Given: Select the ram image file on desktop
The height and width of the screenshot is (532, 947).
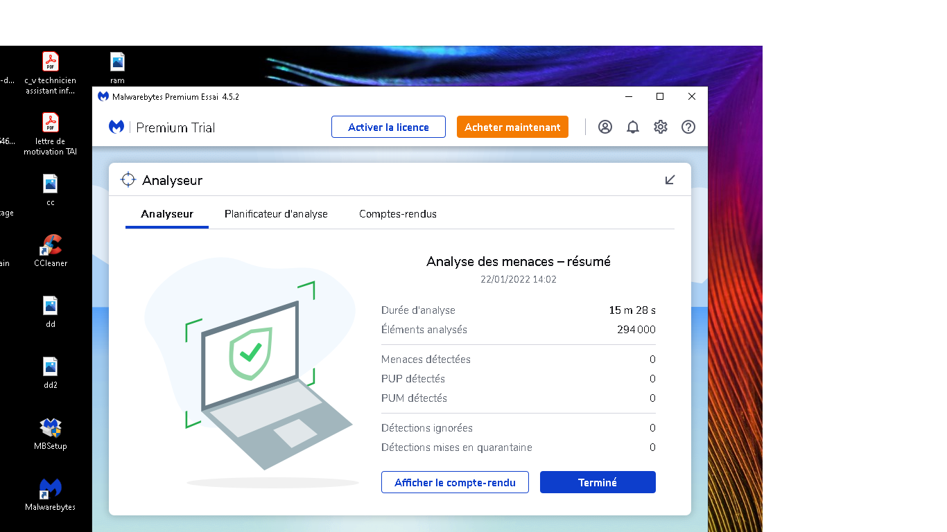Looking at the screenshot, I should (x=118, y=68).
